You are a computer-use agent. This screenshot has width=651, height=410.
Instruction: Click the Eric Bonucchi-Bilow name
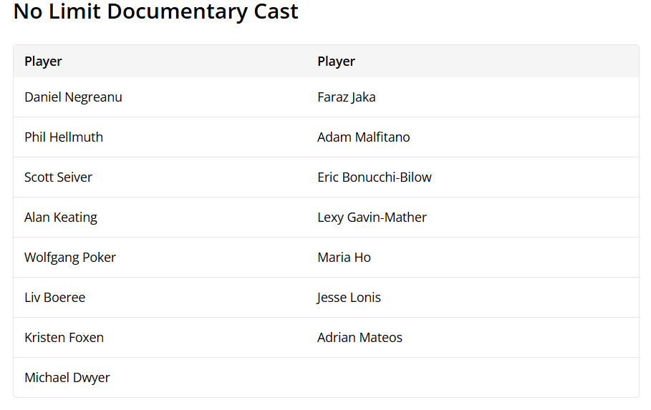coord(374,177)
